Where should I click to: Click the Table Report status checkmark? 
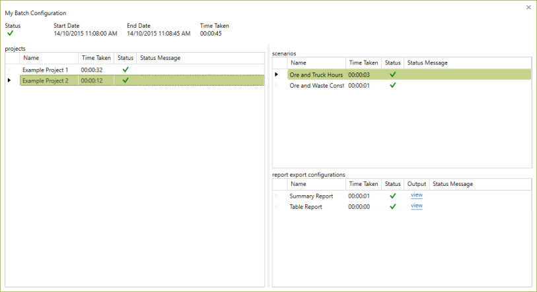point(393,206)
